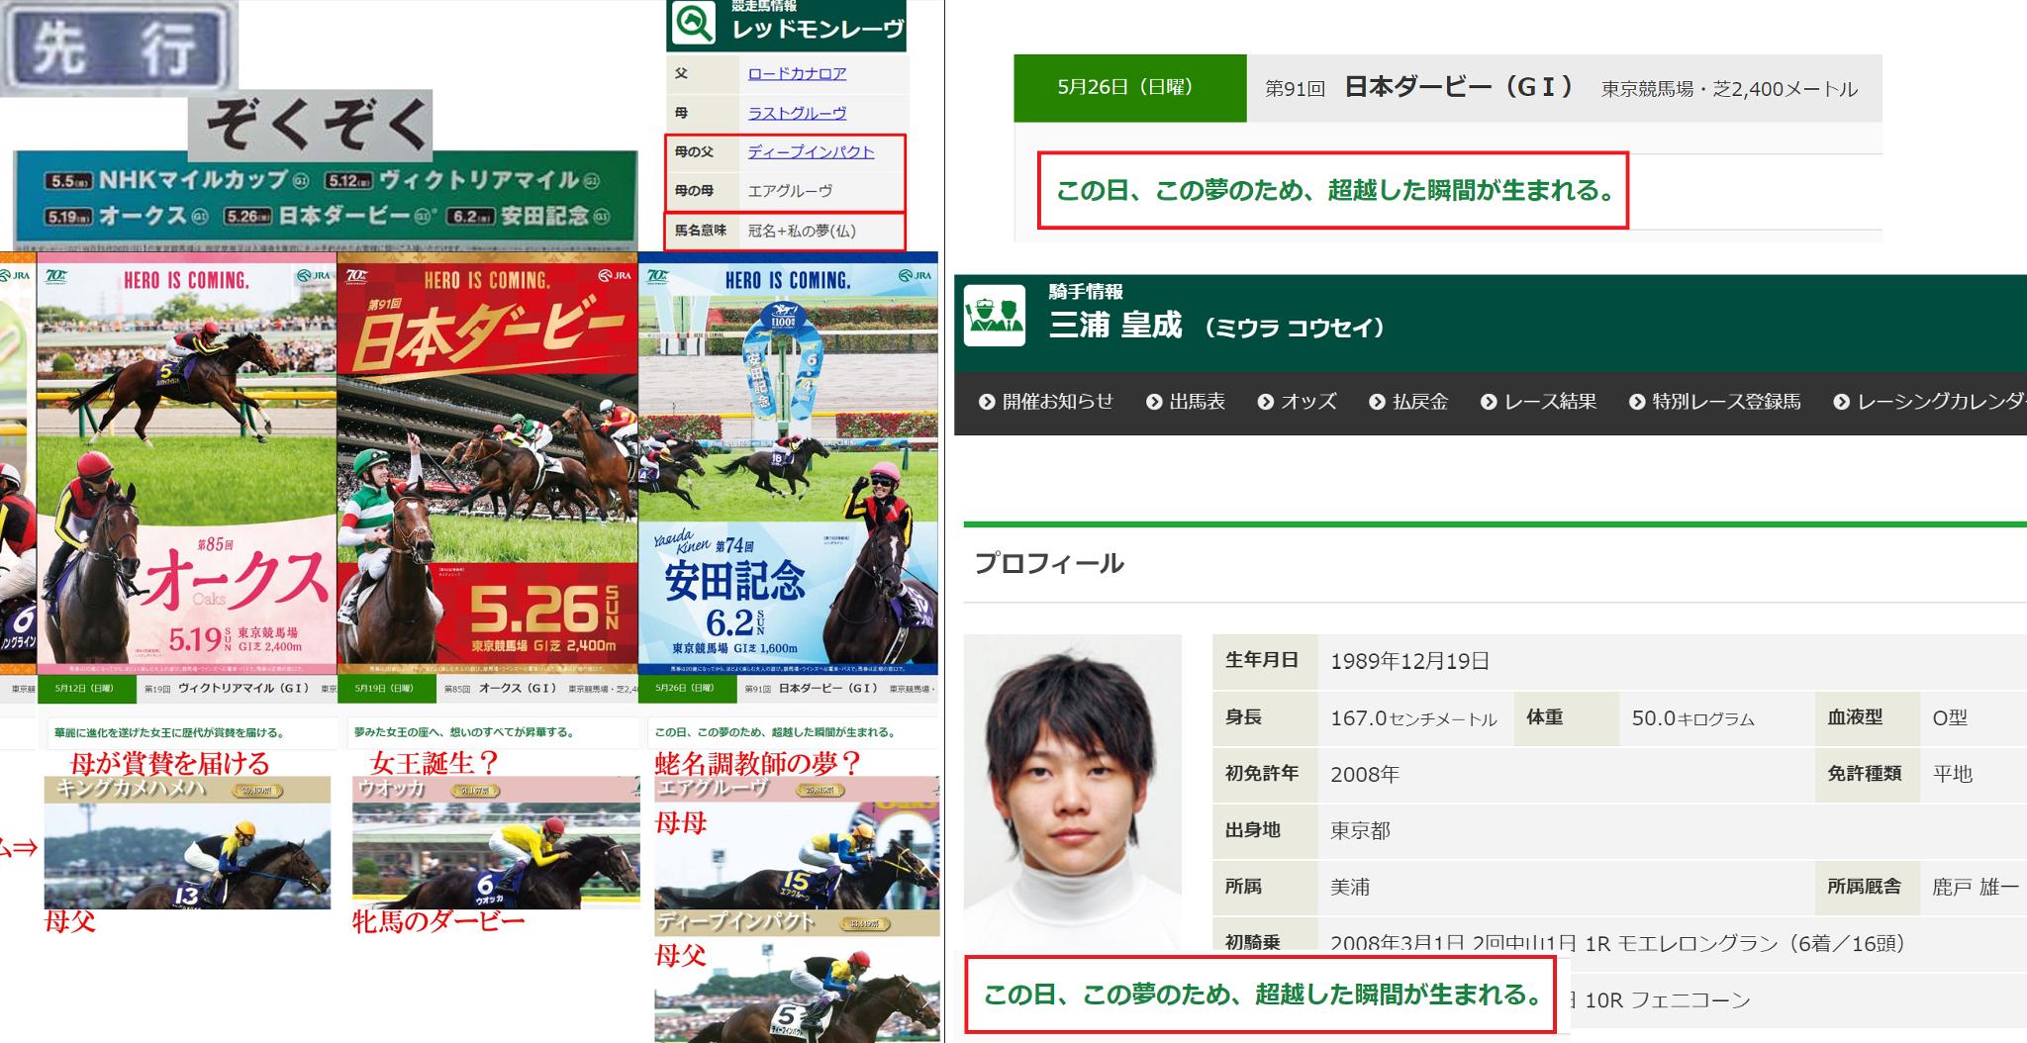Select the red 日本ダービー 5.26 poster

[x=487, y=465]
